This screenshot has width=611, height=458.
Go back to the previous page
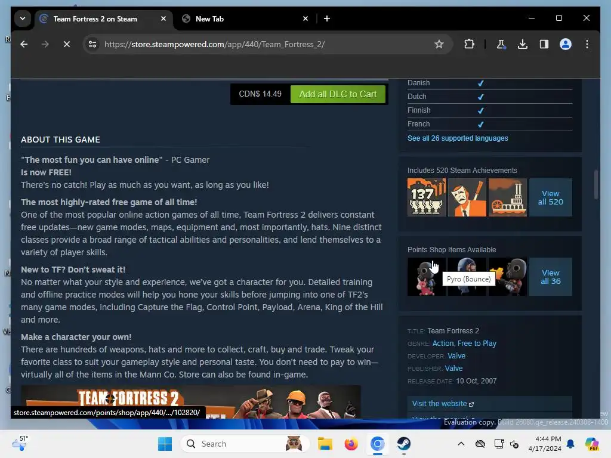24,44
